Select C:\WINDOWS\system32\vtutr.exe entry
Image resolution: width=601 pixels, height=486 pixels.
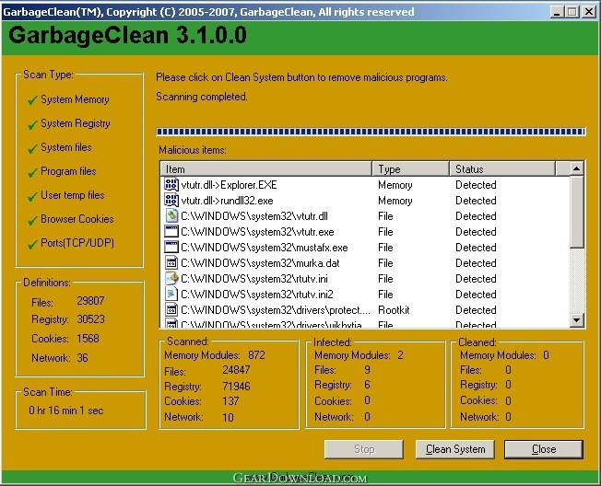pyautogui.click(x=257, y=232)
